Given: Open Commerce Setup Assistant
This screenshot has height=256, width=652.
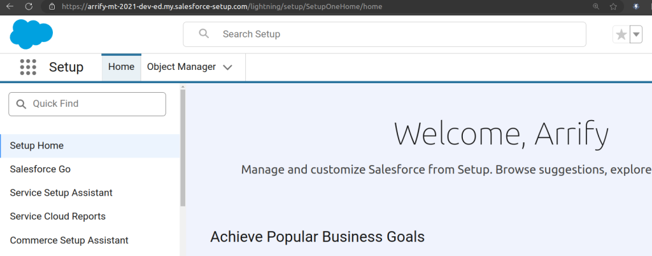Looking at the screenshot, I should click(x=69, y=240).
